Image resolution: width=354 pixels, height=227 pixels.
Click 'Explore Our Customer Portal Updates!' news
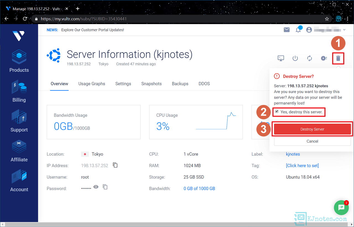tap(93, 30)
